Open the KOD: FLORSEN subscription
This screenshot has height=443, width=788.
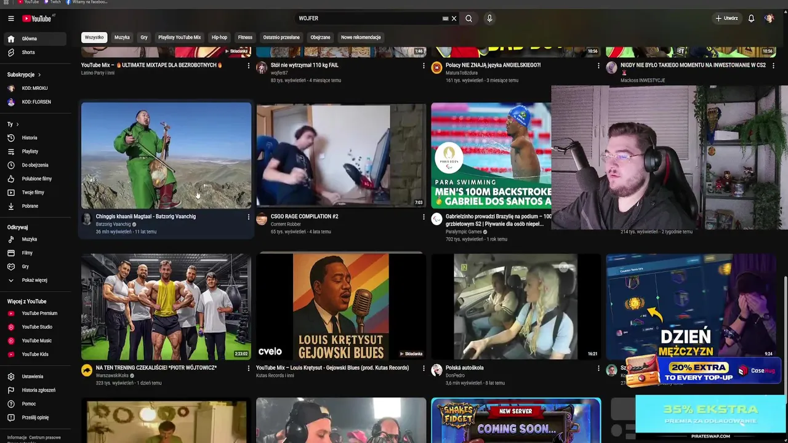coord(34,102)
